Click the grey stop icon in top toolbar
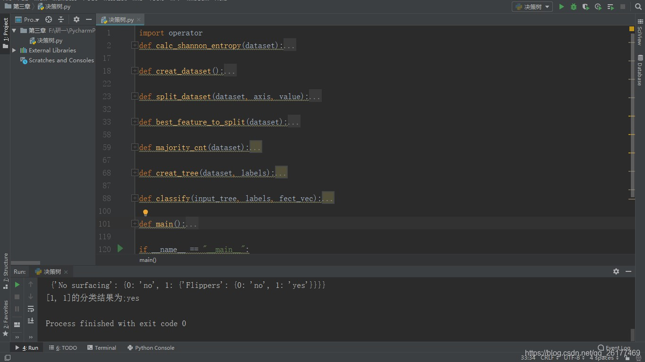 pyautogui.click(x=623, y=7)
